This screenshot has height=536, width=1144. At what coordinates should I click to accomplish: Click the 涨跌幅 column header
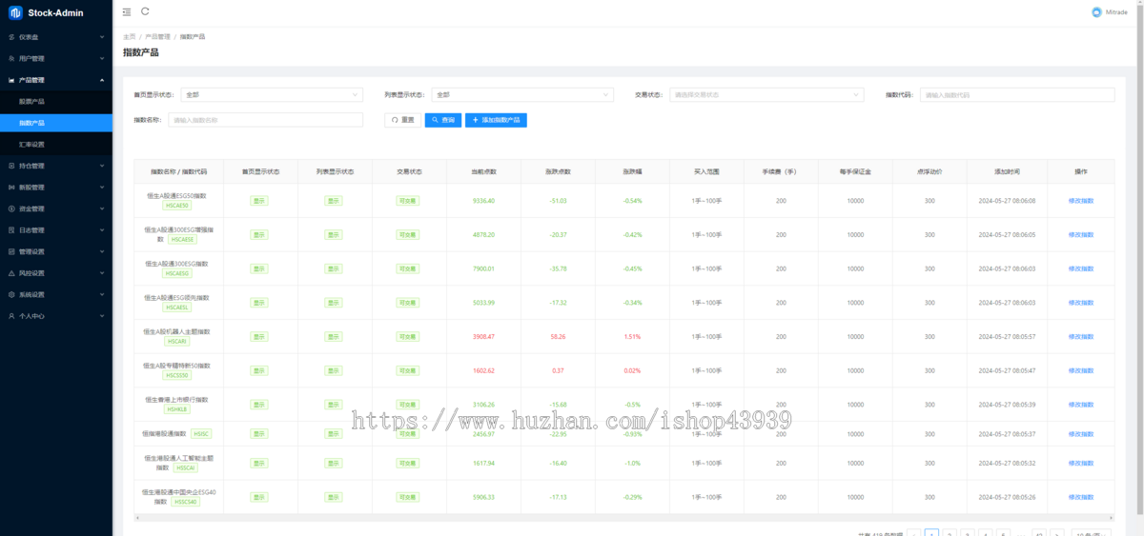[632, 171]
